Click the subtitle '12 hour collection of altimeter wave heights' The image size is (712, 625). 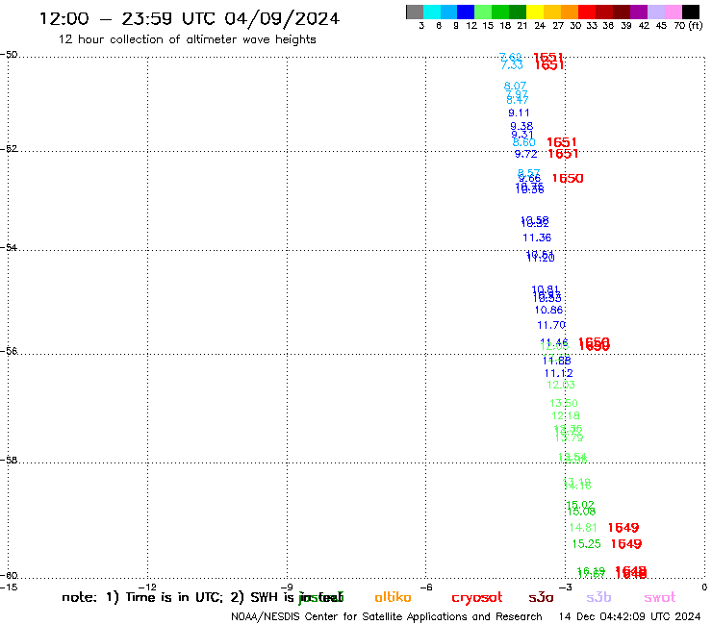click(187, 39)
